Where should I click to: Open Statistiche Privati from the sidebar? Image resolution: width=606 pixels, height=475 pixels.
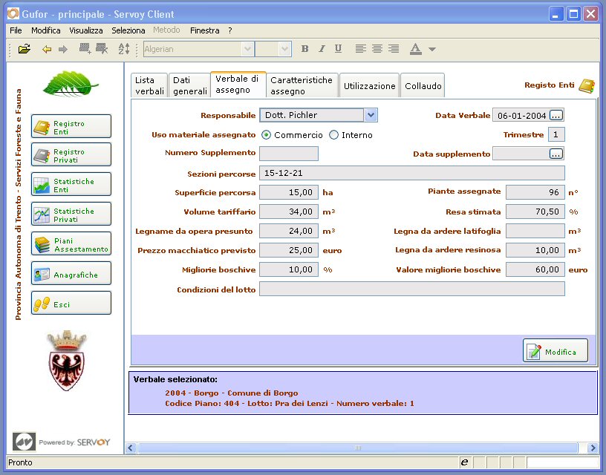click(x=71, y=214)
